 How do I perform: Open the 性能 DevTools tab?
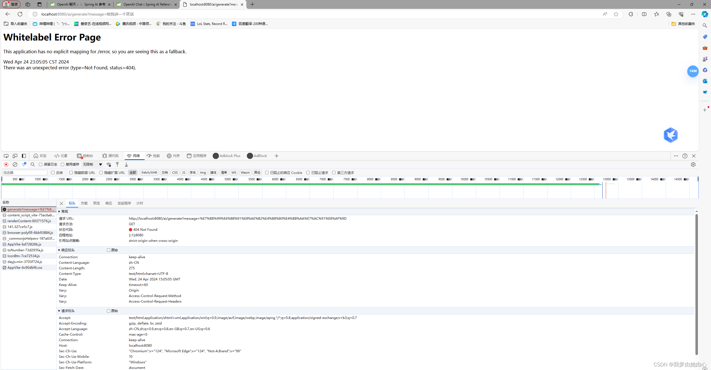tap(153, 156)
